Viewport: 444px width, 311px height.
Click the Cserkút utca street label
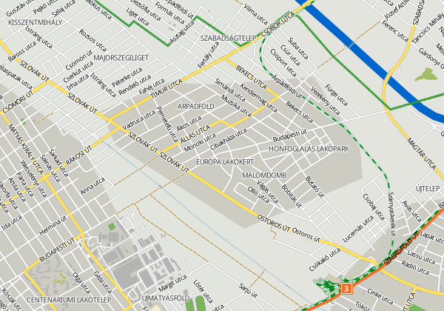tap(78, 71)
